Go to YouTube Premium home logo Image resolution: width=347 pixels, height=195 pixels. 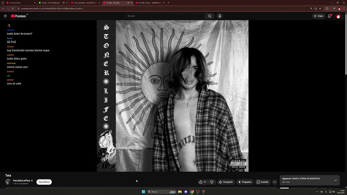point(19,16)
